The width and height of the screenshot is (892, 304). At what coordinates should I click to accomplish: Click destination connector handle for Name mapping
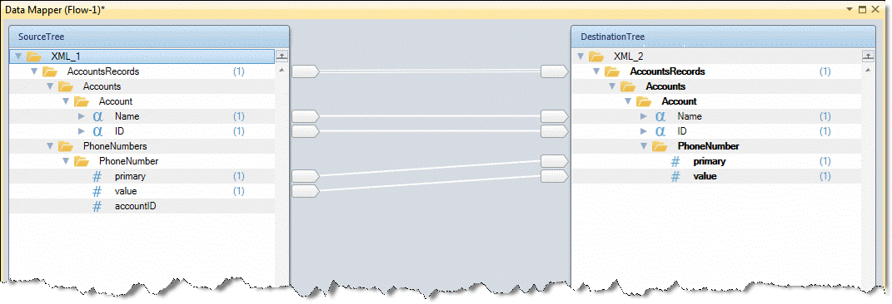(x=554, y=117)
